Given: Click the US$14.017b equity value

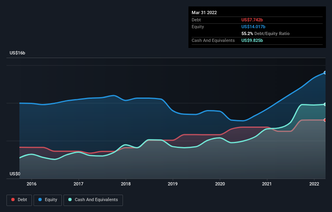Looking at the screenshot, I should tap(253, 27).
